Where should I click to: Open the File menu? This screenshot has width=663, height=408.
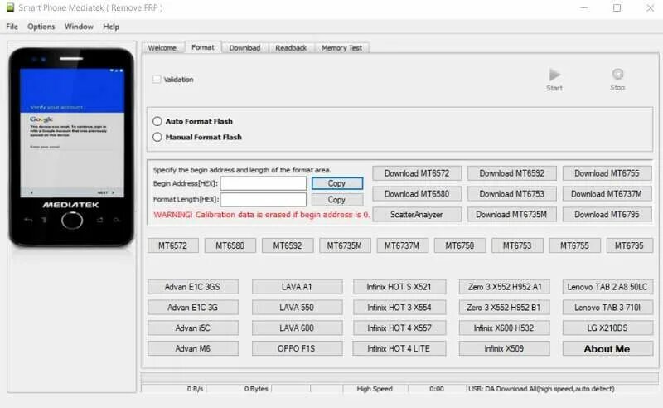click(12, 27)
